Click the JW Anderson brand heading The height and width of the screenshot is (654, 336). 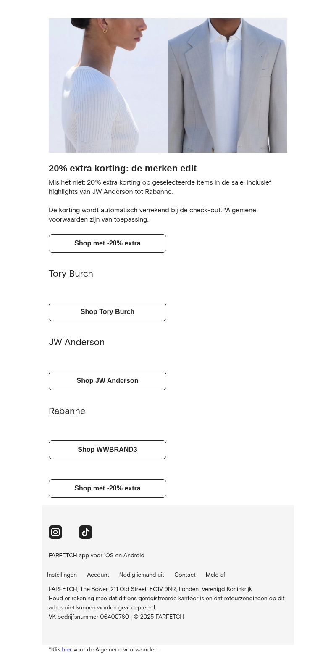(77, 342)
